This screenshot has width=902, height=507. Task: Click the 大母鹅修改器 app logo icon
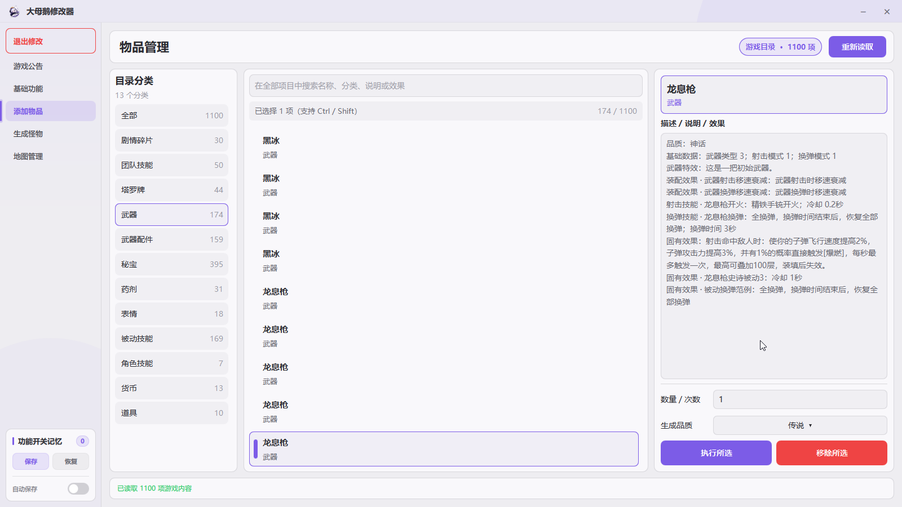(14, 11)
